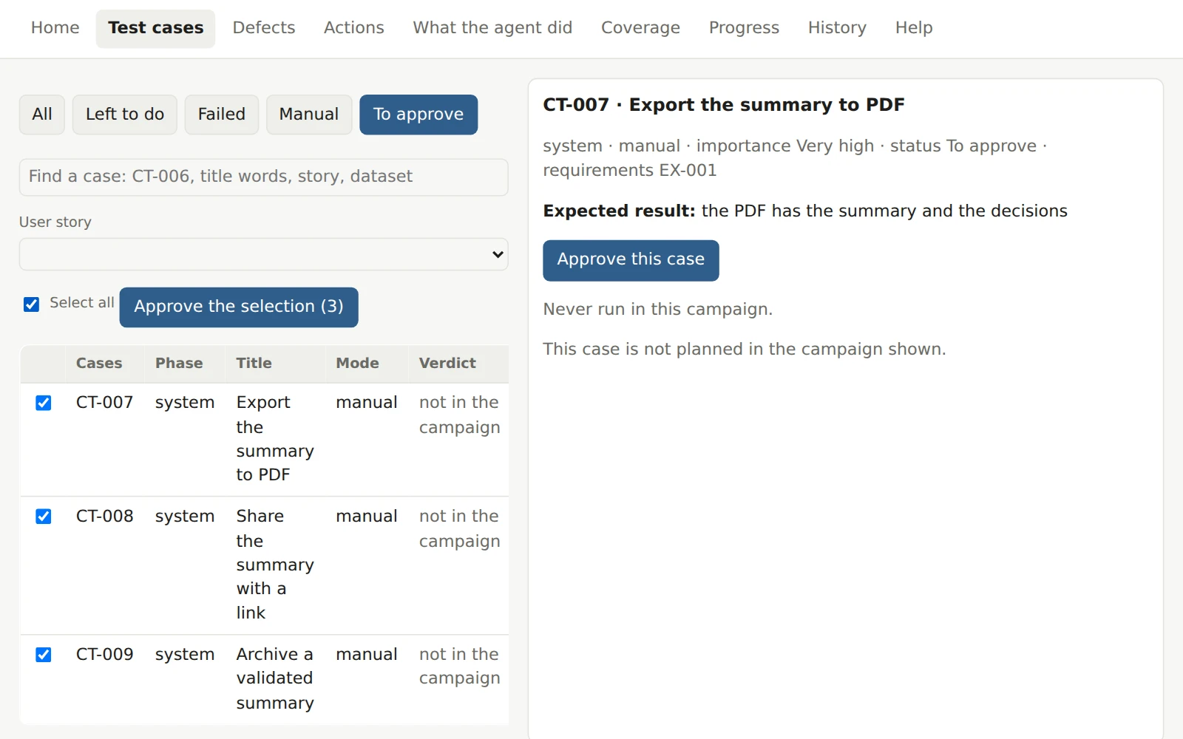Open the Progress tab
The width and height of the screenshot is (1183, 739).
click(744, 28)
